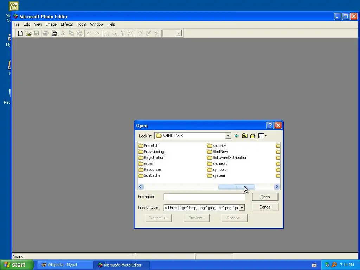The image size is (360, 270).
Task: Click the Open folder toolbar icon
Action: (28, 33)
